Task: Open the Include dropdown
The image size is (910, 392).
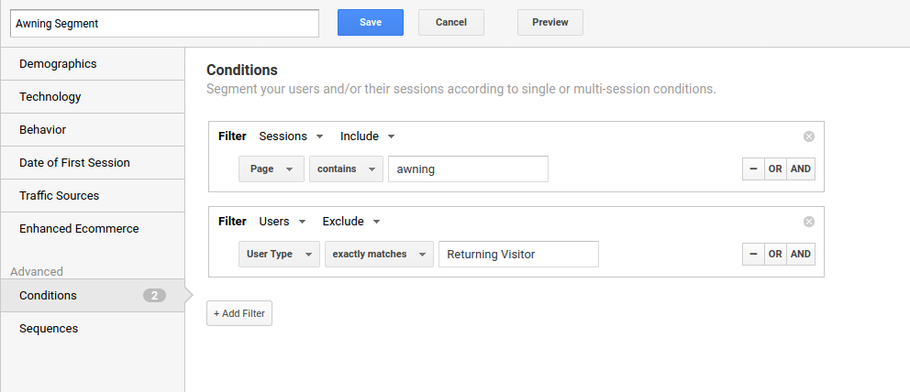Action: (367, 136)
